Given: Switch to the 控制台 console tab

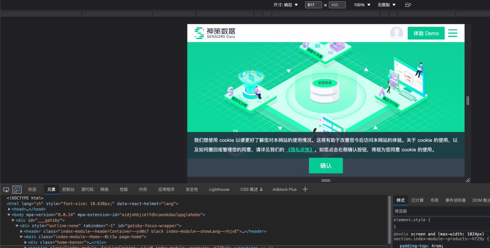Looking at the screenshot, I should pos(68,190).
